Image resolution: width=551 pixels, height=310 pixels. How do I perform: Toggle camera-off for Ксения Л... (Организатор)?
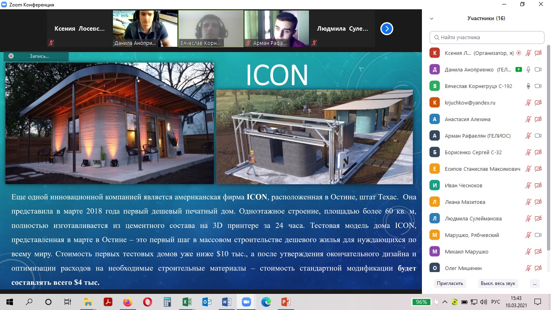coord(538,53)
